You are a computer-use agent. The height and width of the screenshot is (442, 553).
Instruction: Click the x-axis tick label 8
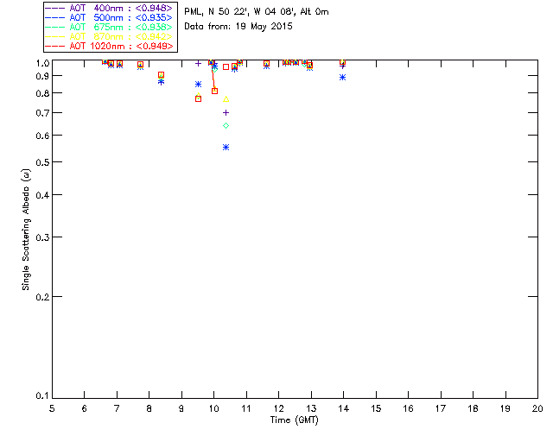(x=149, y=408)
